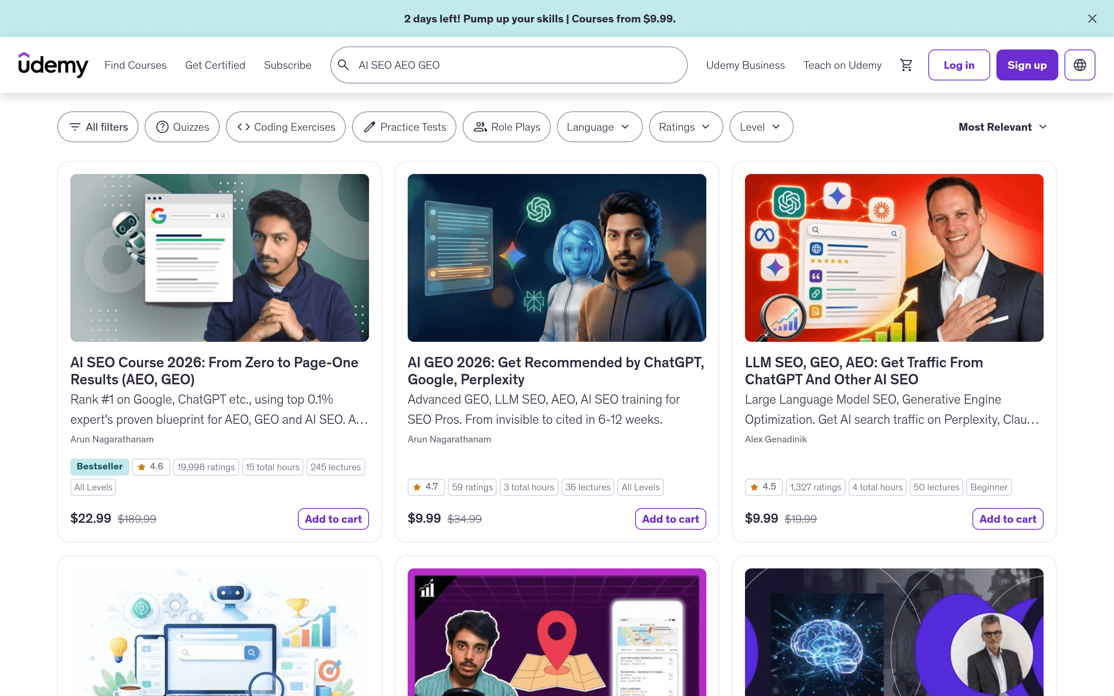Click the Log in button

959,65
